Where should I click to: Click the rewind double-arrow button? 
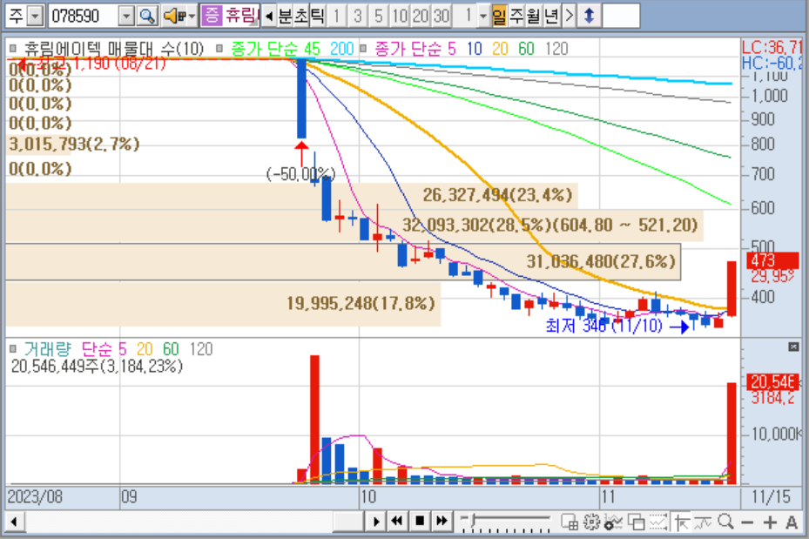point(397,521)
